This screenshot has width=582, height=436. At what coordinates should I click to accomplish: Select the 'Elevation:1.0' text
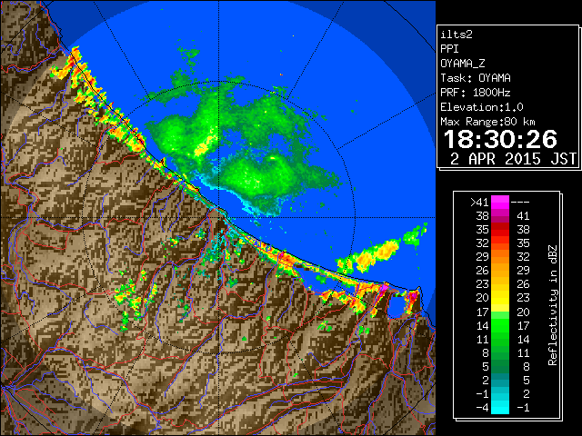coord(482,107)
